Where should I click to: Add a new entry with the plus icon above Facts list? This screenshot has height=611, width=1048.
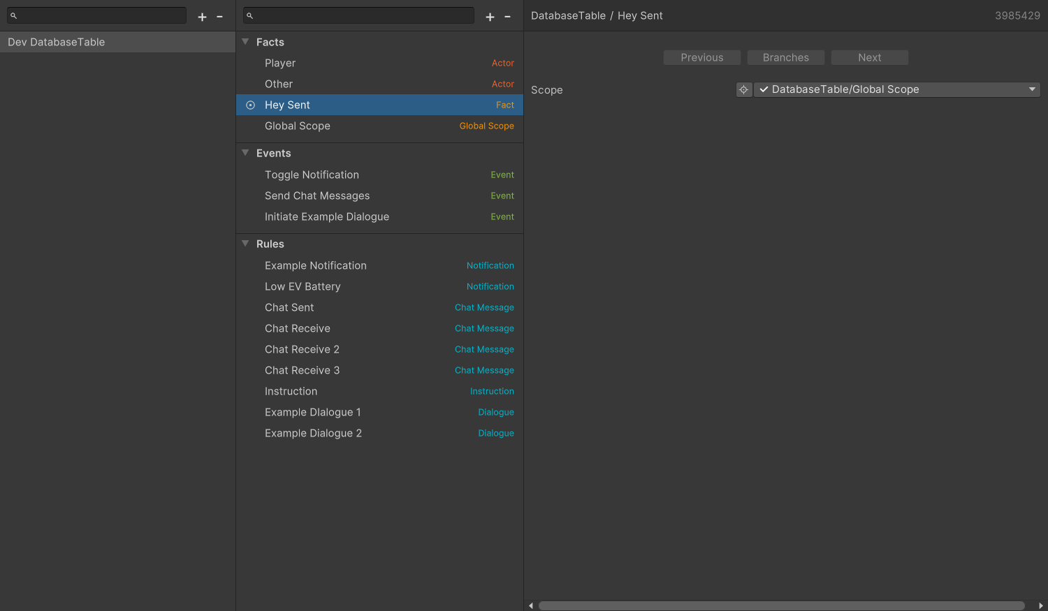tap(490, 17)
